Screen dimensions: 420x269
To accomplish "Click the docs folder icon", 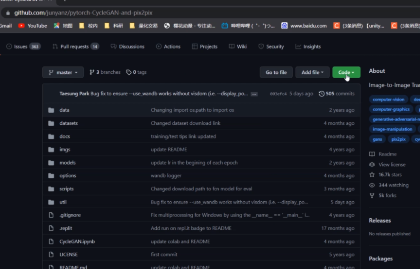I will pos(51,136).
